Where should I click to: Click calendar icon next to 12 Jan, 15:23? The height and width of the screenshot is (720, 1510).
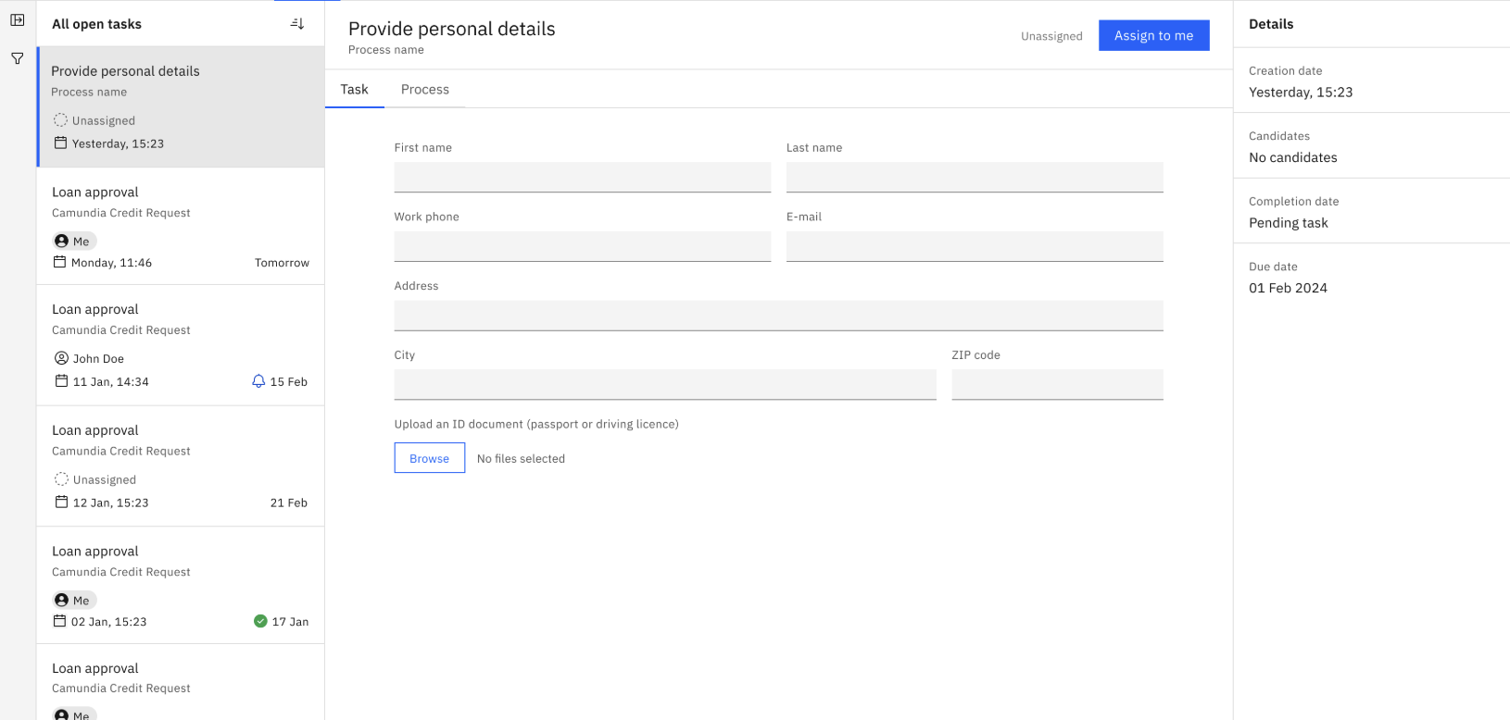pos(61,502)
